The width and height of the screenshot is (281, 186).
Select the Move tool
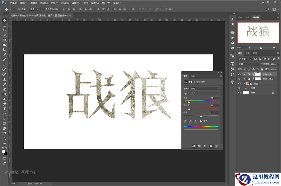4,21
